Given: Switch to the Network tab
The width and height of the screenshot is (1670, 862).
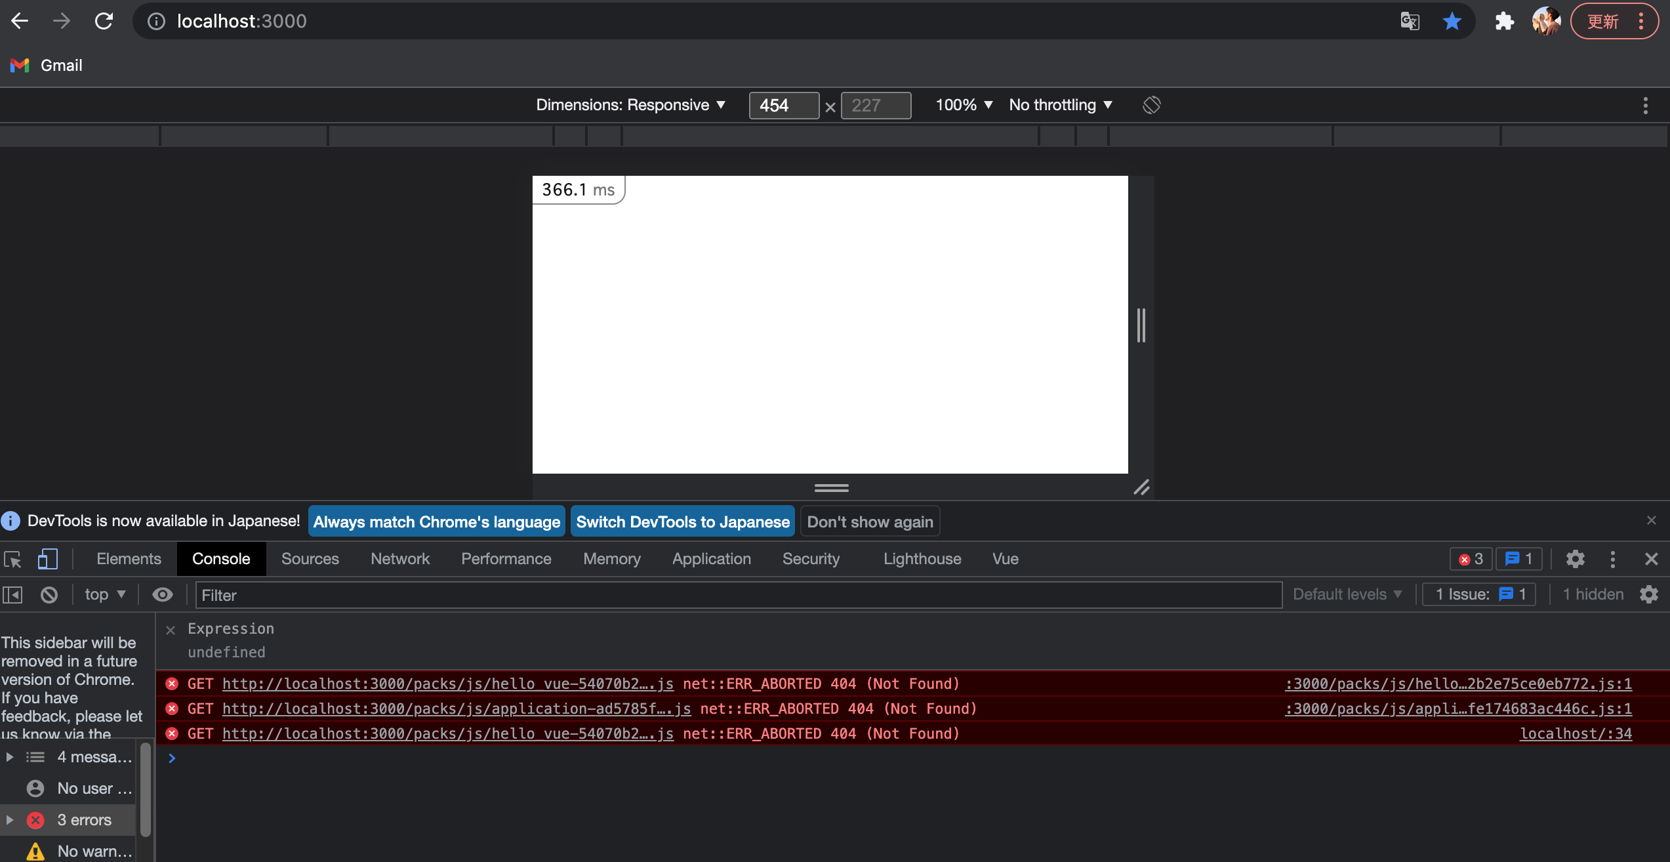Looking at the screenshot, I should (400, 559).
